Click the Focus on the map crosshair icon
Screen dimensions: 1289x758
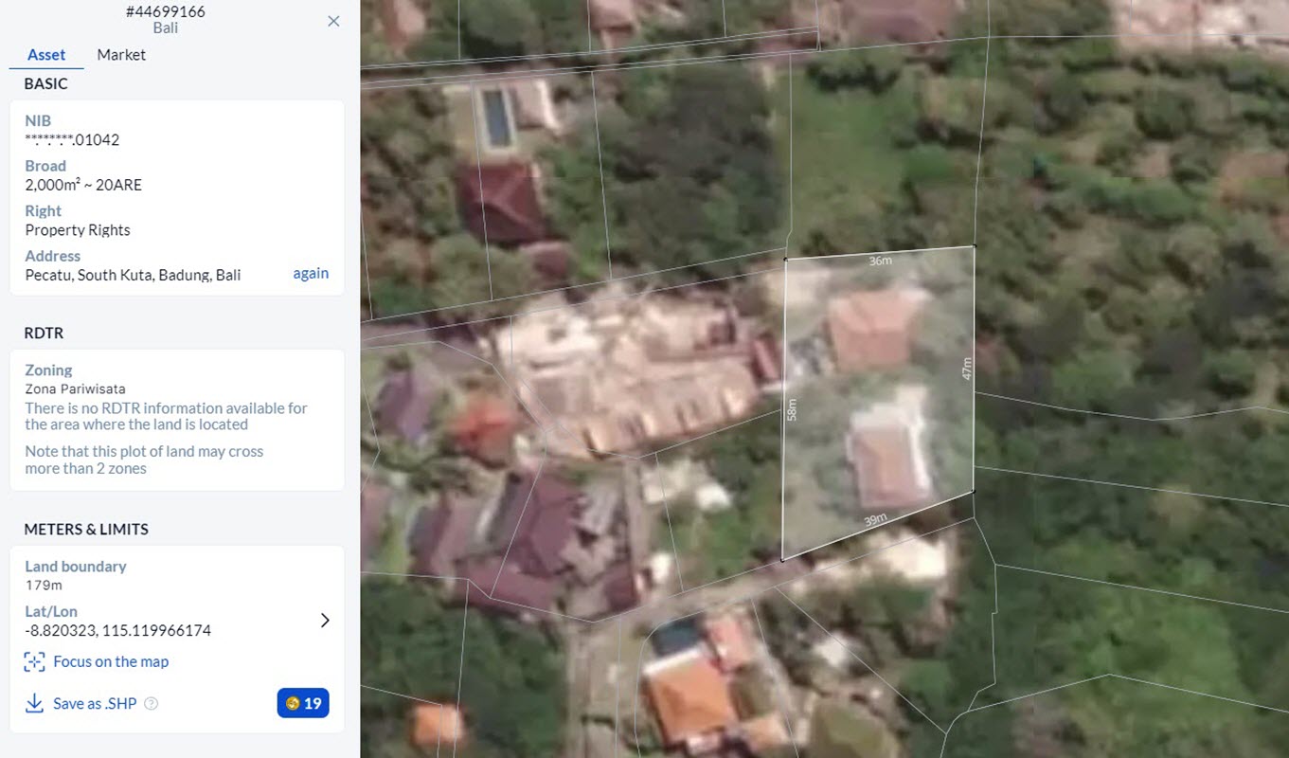(x=34, y=662)
